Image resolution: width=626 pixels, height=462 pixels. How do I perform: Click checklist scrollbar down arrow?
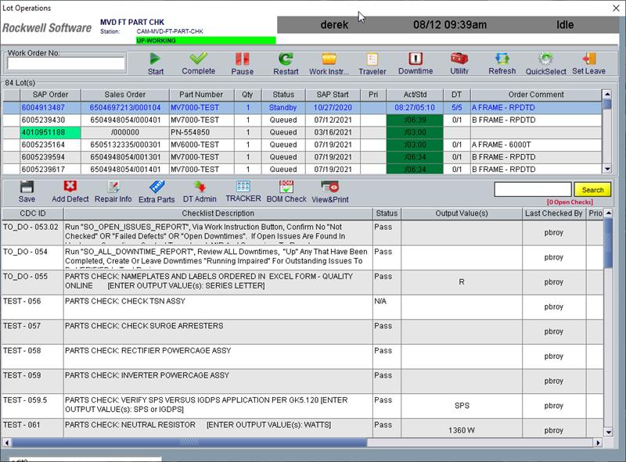click(608, 432)
